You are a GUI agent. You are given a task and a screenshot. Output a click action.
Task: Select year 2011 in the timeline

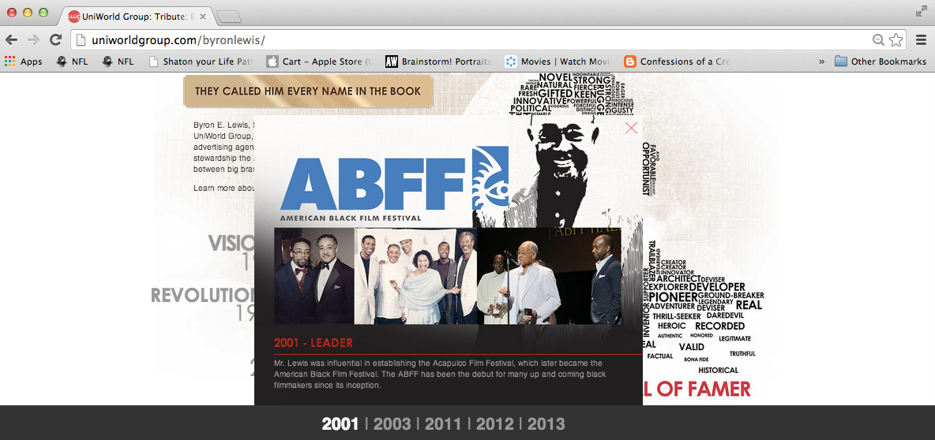click(x=443, y=424)
